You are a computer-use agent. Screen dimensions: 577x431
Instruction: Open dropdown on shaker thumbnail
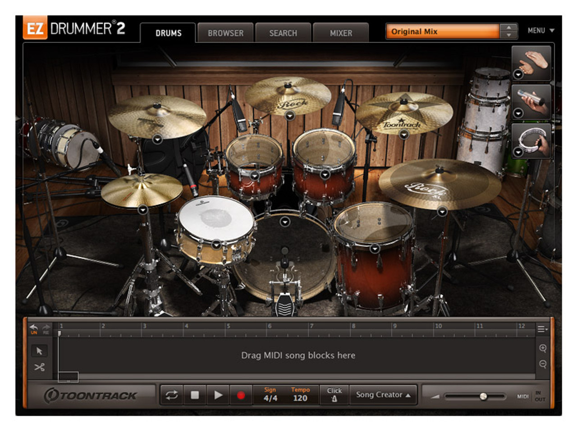coord(518,113)
